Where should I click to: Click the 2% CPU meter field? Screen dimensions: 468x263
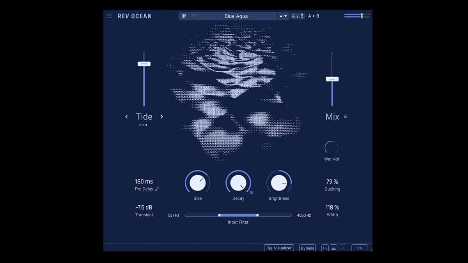click(x=360, y=248)
